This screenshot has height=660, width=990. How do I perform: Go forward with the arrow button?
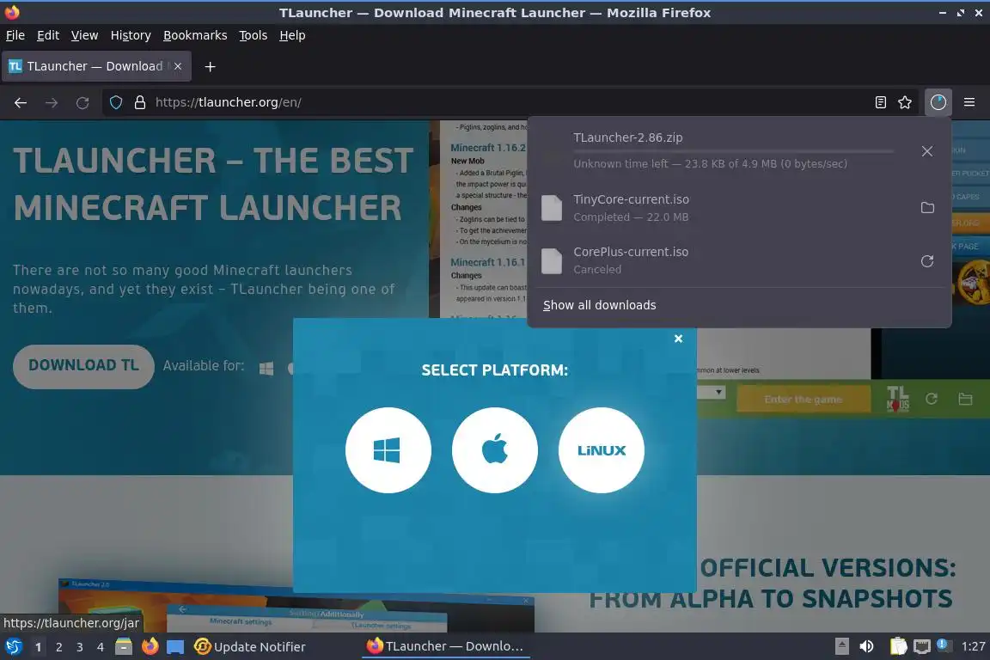(52, 102)
